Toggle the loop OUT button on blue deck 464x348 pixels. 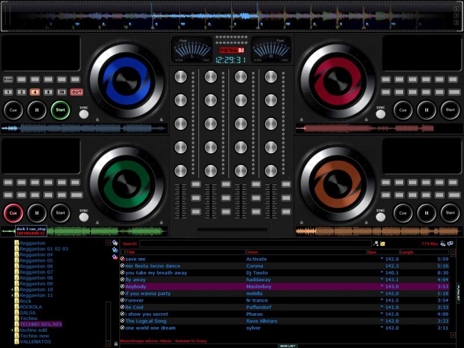(77, 92)
